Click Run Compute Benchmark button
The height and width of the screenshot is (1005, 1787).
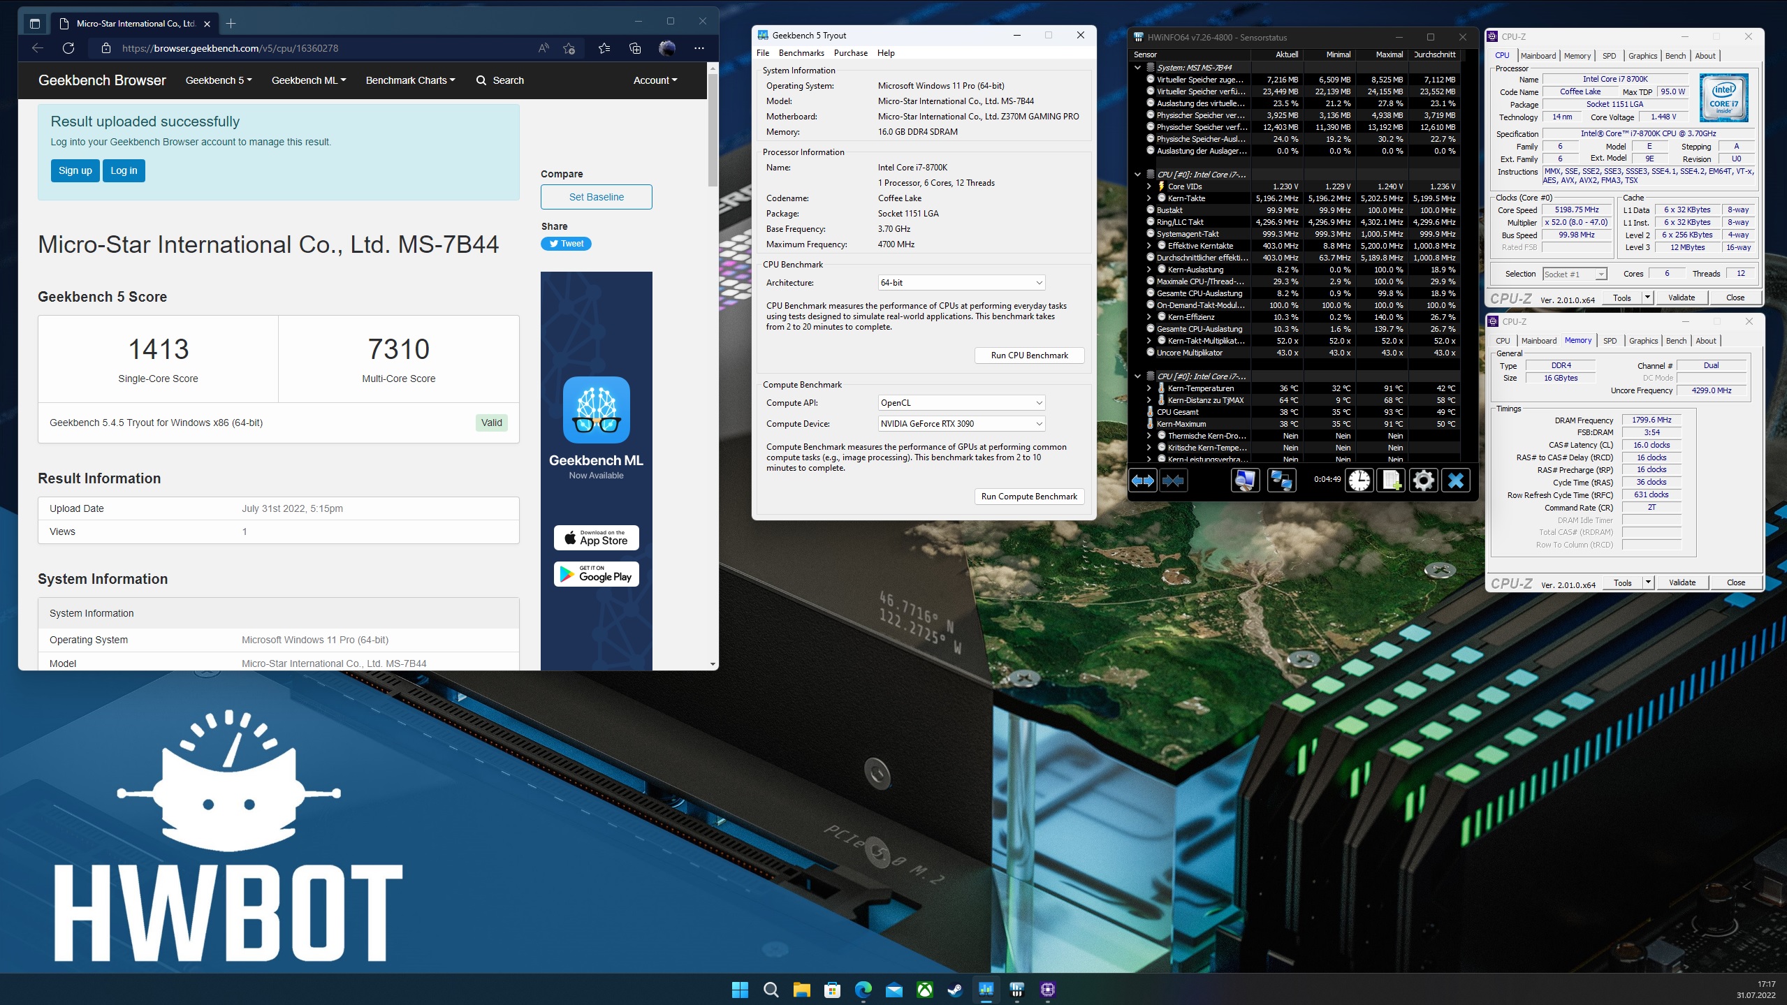tap(1029, 497)
